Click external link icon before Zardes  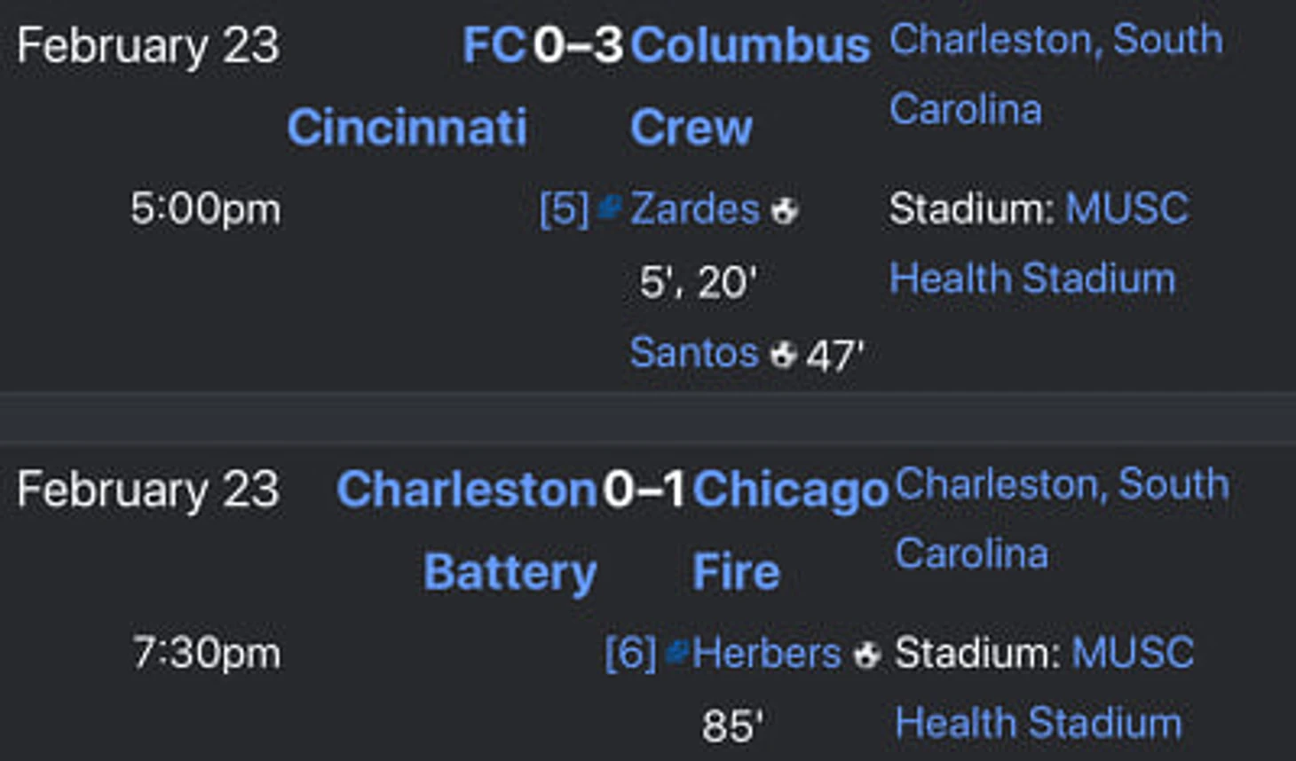tap(609, 208)
